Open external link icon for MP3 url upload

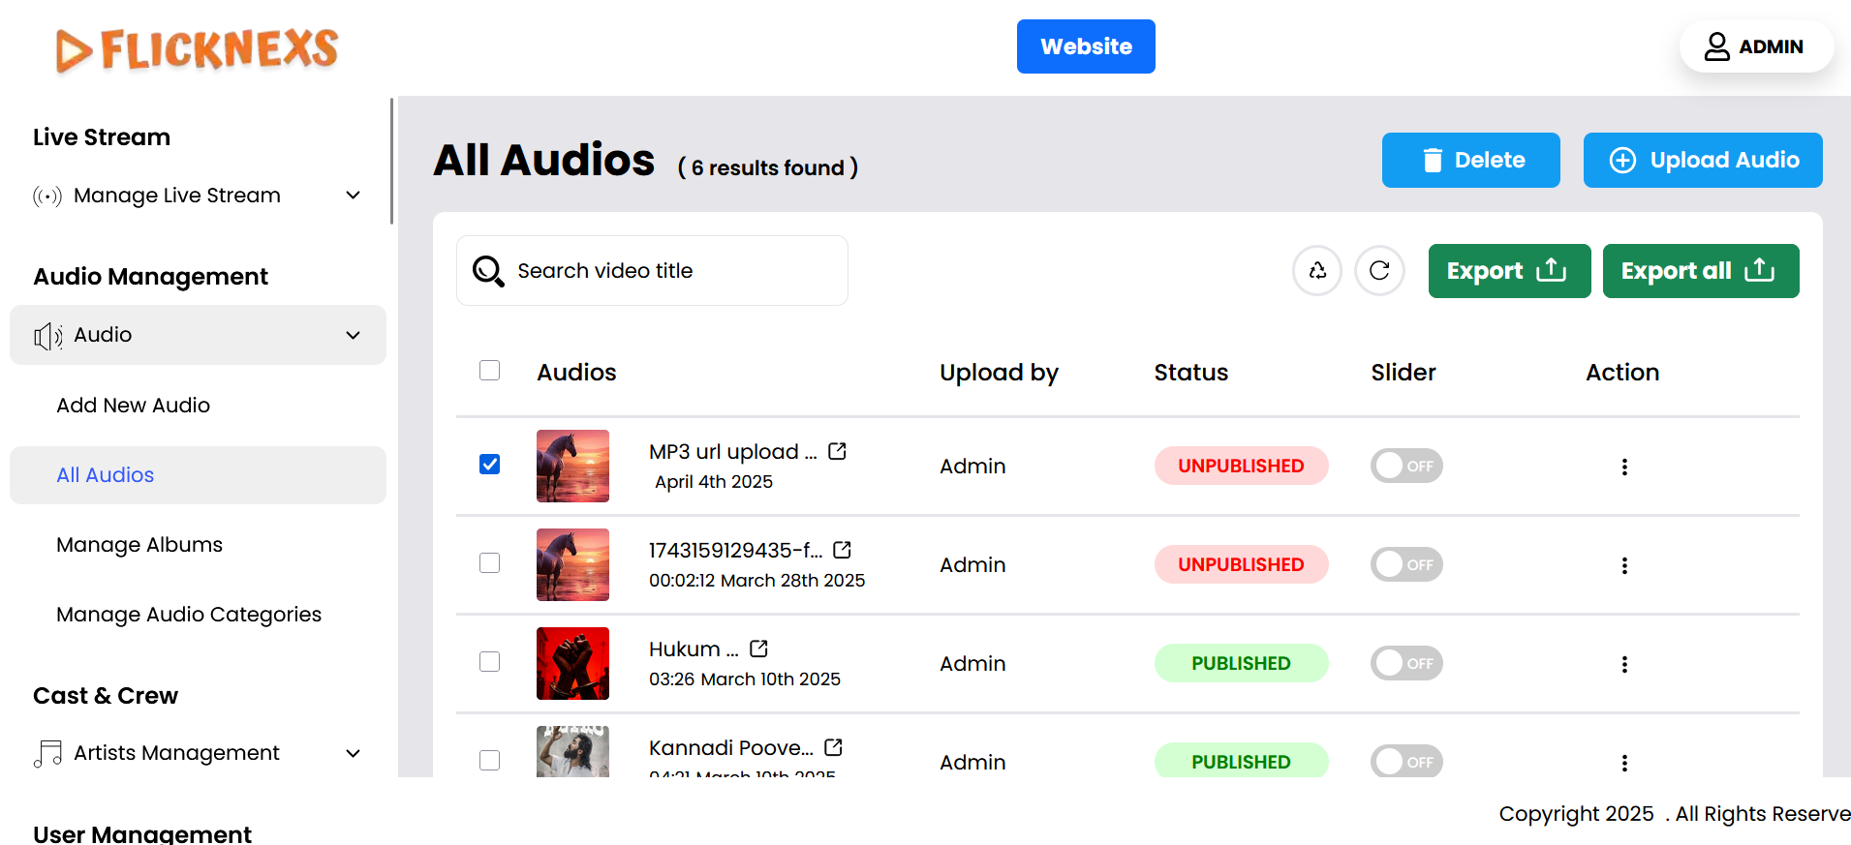[838, 451]
